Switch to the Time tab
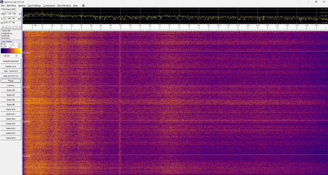328x175 pixels. 8,9
